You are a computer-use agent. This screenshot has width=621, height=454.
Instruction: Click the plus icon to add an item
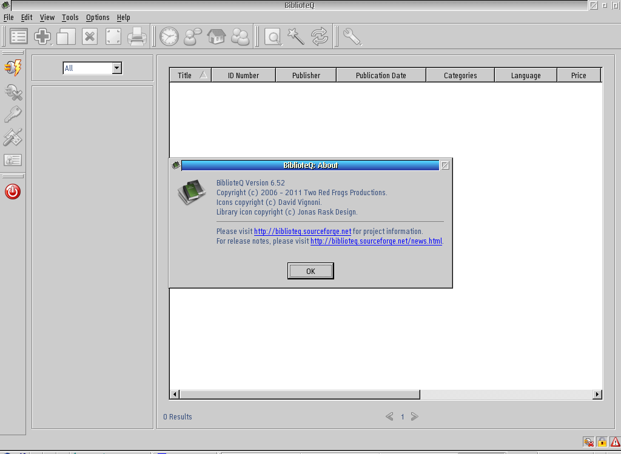(42, 36)
